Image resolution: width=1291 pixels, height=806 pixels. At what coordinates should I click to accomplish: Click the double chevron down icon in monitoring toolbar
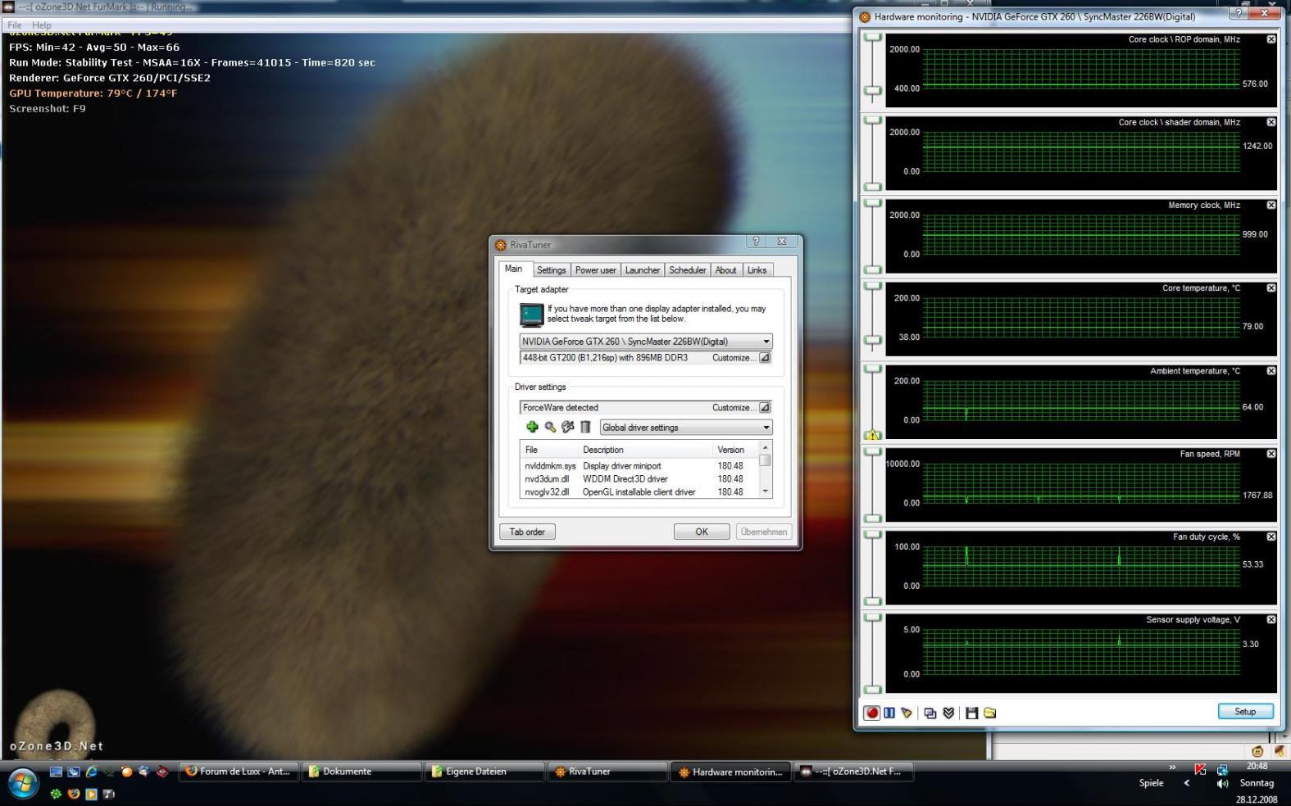click(x=948, y=713)
